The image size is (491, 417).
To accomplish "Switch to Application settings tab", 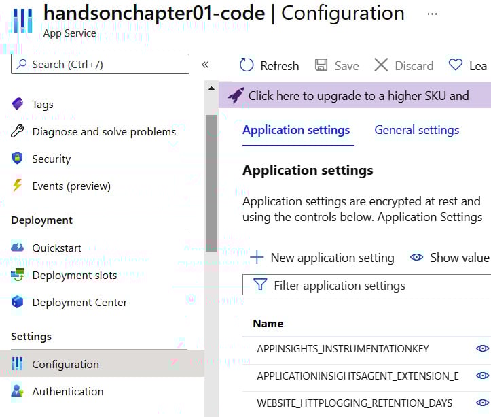I will (x=296, y=130).
